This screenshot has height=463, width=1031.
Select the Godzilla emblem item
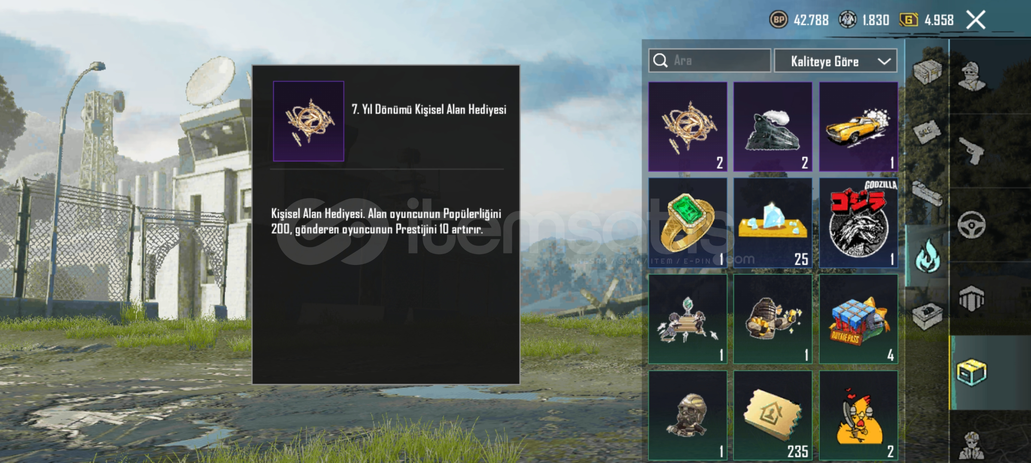(858, 223)
